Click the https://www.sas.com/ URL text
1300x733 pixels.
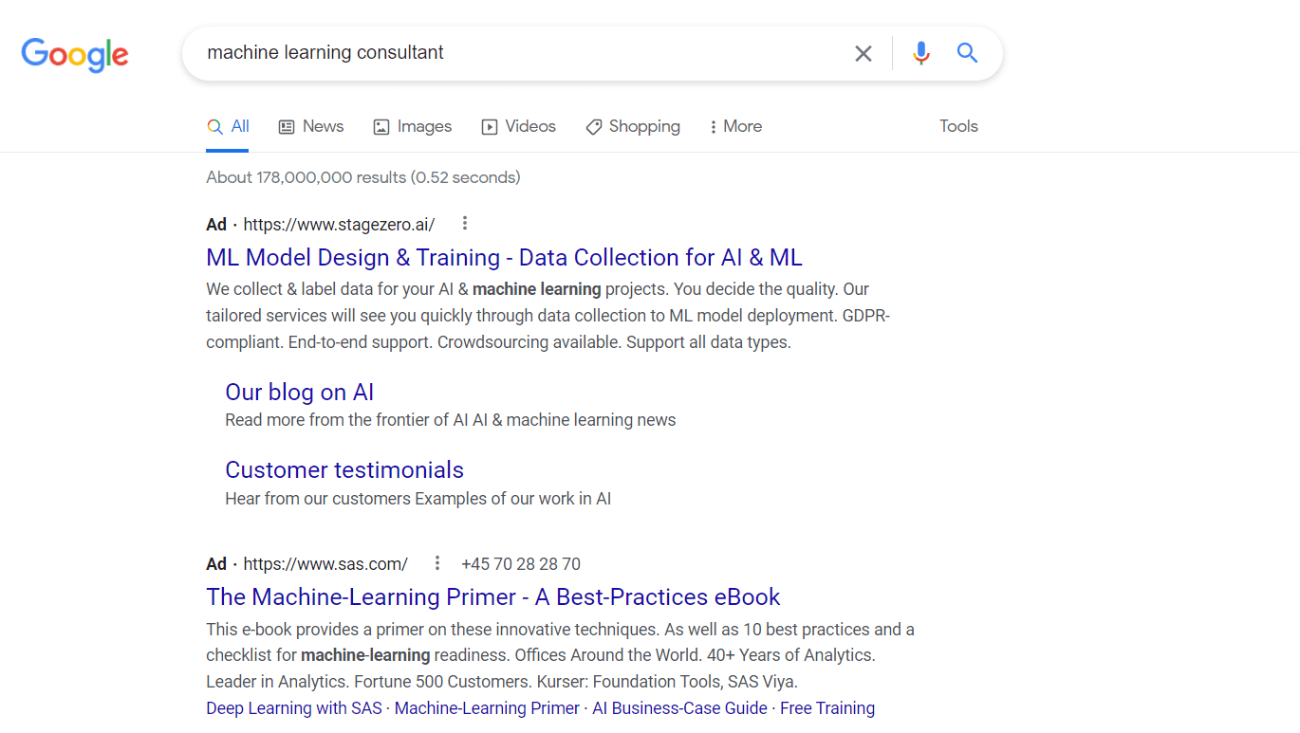[325, 564]
